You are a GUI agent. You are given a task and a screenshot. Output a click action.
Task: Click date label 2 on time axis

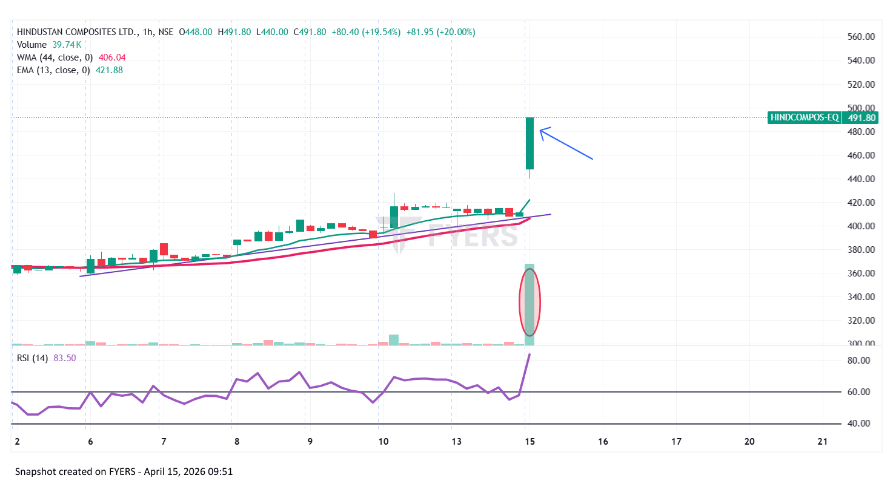point(17,442)
